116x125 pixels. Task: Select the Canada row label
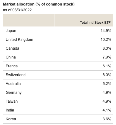click(x=12, y=48)
